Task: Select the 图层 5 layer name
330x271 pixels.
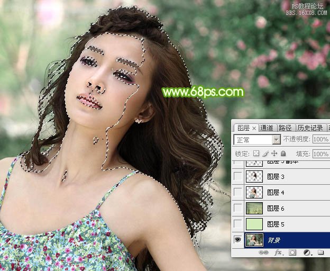Action: [x=276, y=224]
